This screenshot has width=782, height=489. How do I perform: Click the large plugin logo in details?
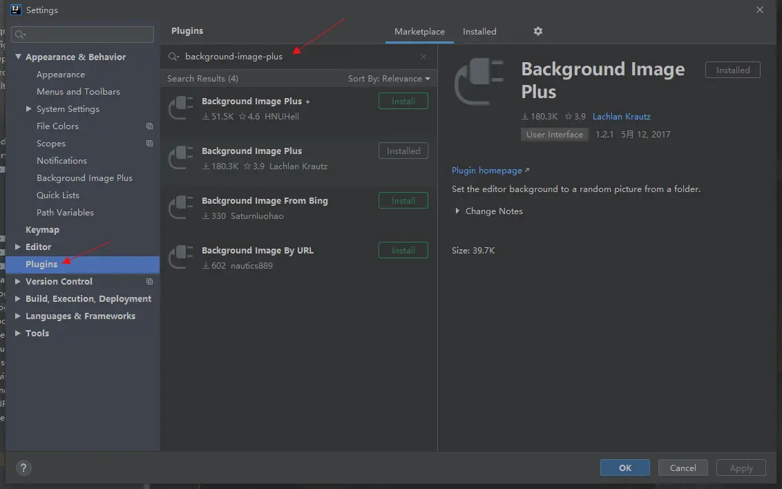pyautogui.click(x=479, y=81)
